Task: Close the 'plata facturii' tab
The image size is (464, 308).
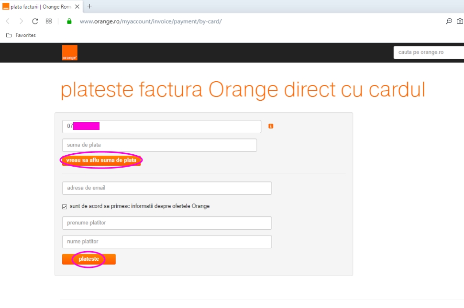Action: pyautogui.click(x=77, y=7)
